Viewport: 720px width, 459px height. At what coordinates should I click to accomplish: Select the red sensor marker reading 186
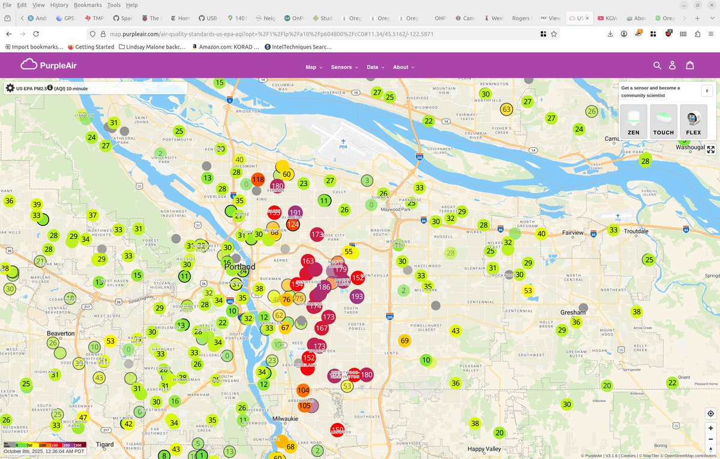324,287
